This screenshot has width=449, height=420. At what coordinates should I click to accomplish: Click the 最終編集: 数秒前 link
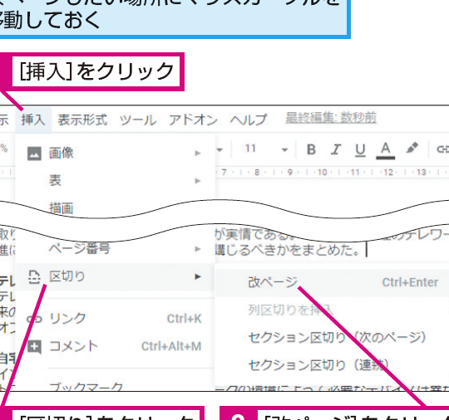[331, 118]
